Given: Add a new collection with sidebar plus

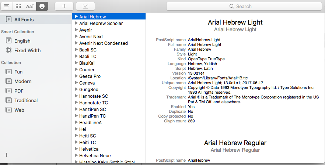Looking at the screenshot, I should tap(6, 155).
